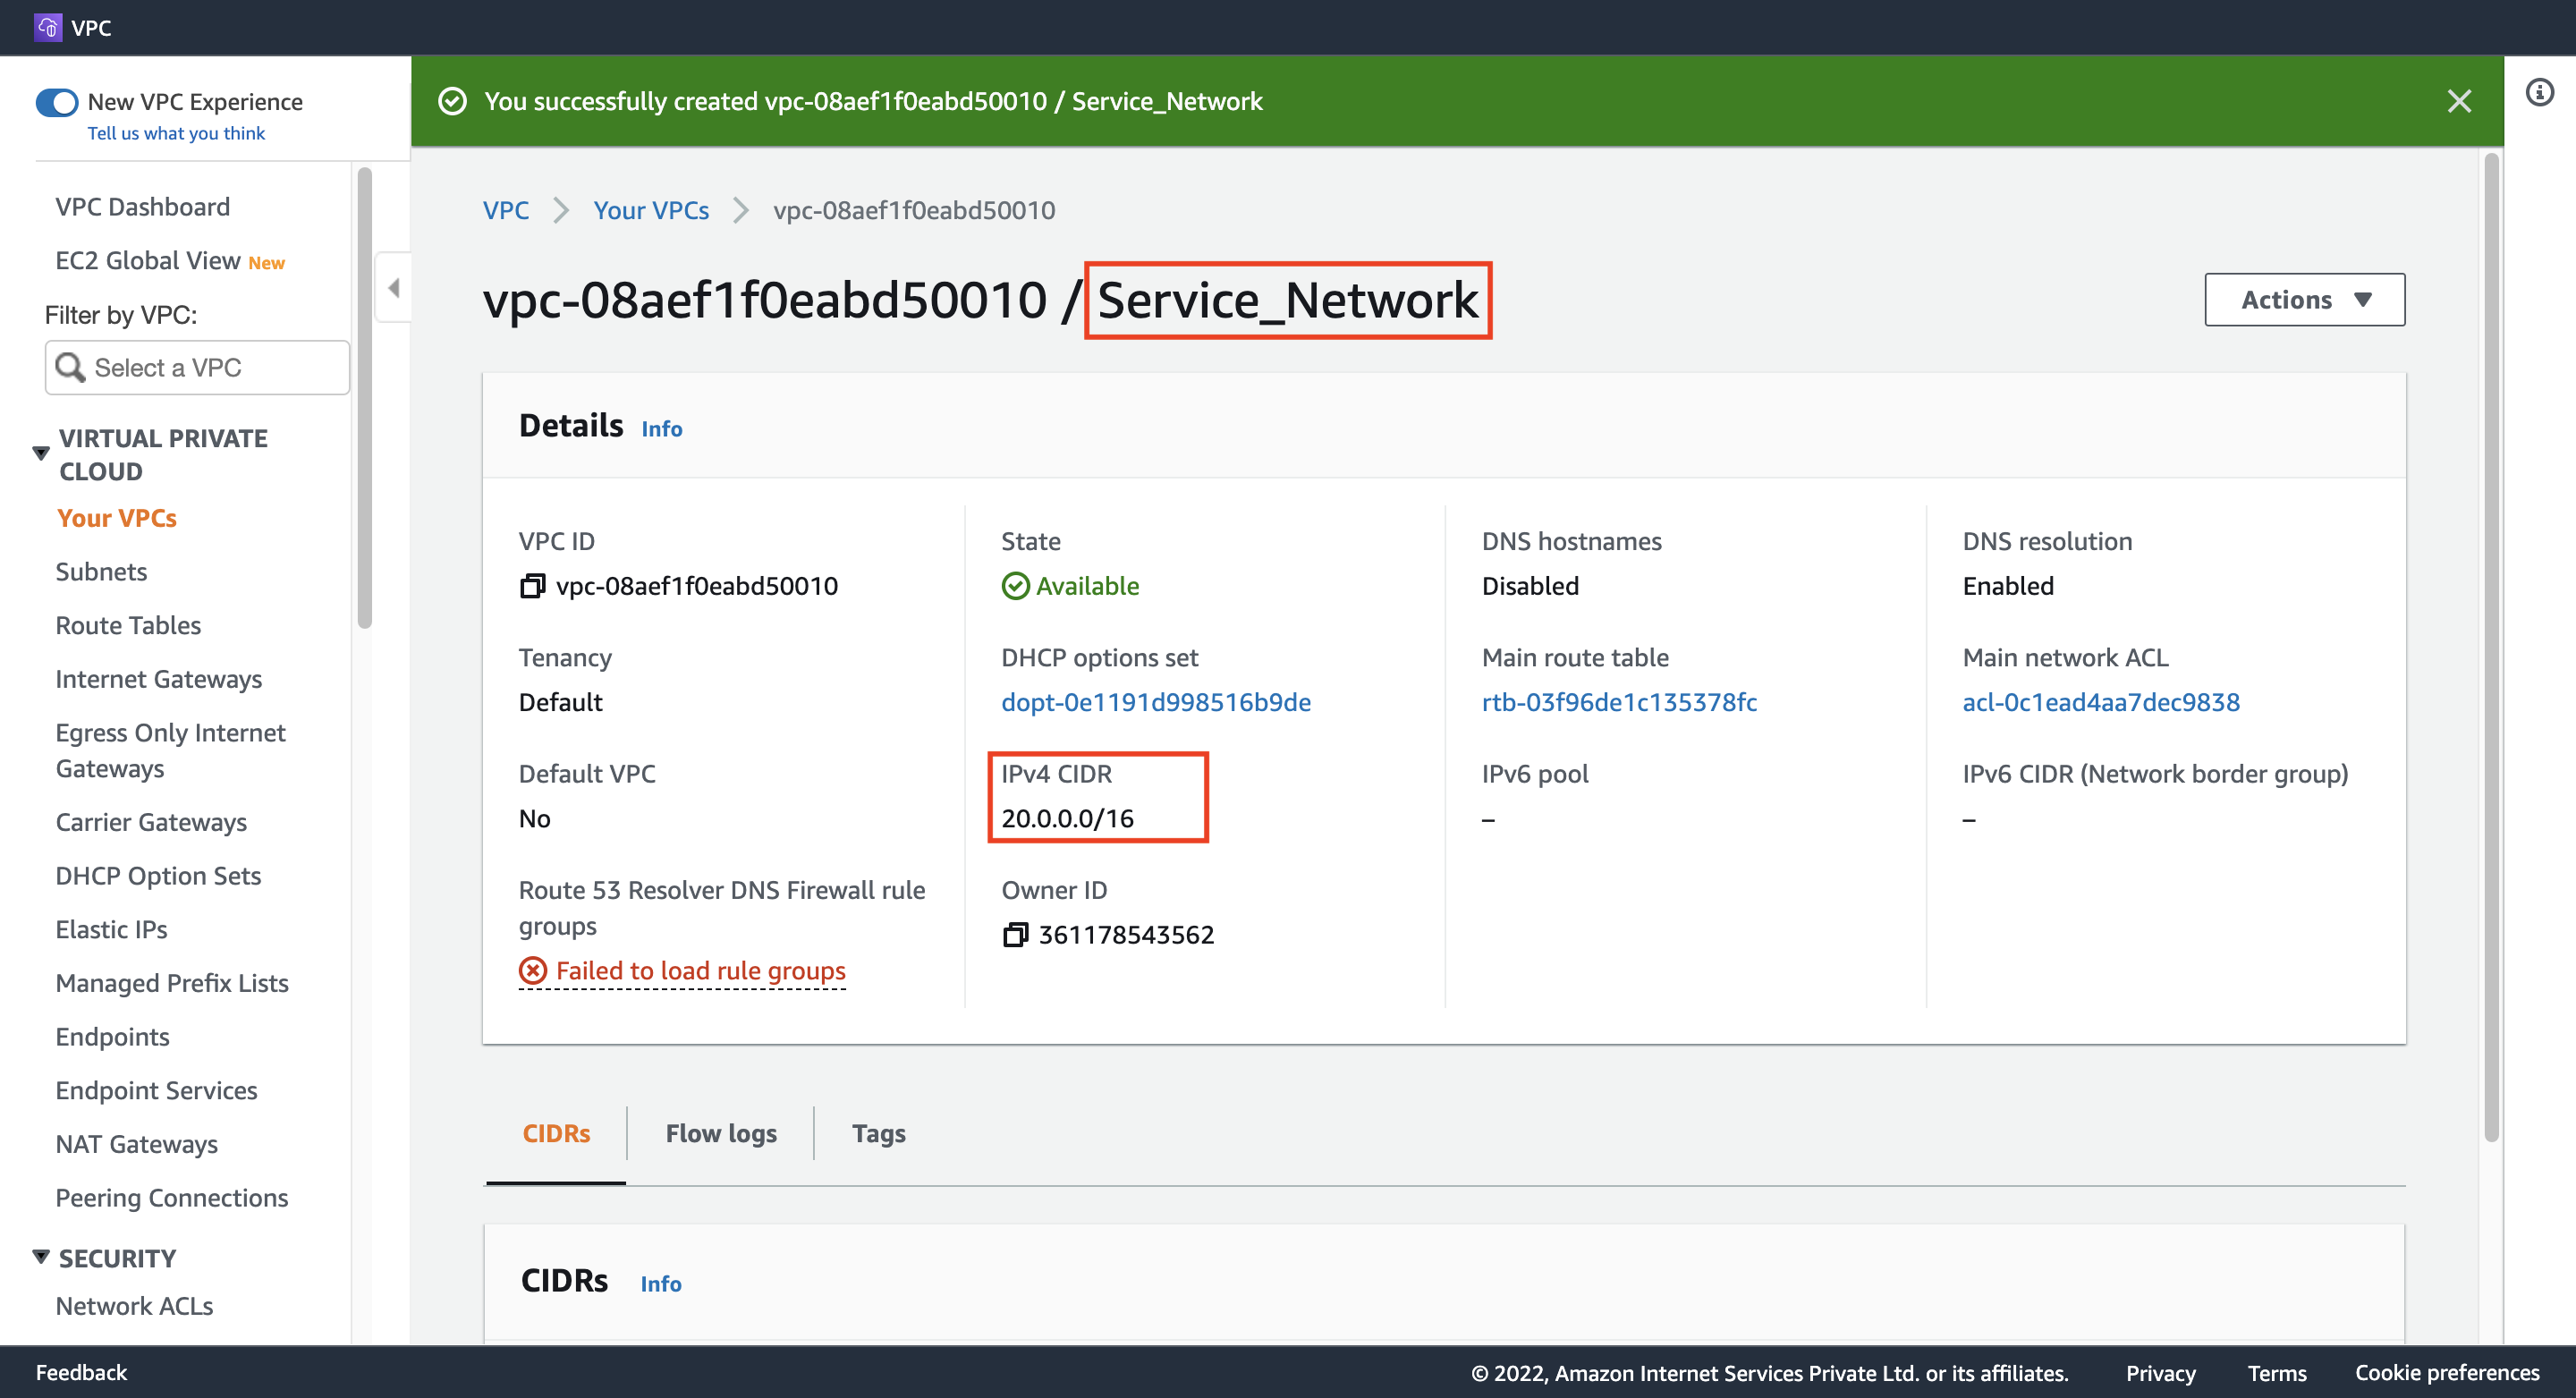
Task: Click the dopt-0e1191d998516b9de DHCP options link
Action: tap(1155, 700)
